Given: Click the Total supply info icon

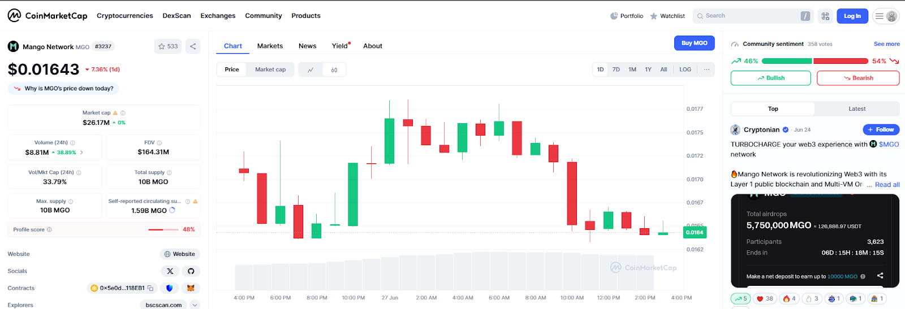Looking at the screenshot, I should pos(169,173).
